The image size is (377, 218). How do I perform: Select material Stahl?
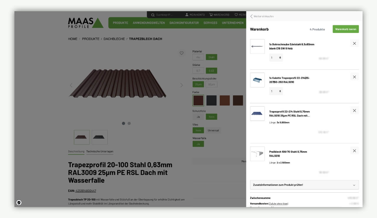[211, 57]
